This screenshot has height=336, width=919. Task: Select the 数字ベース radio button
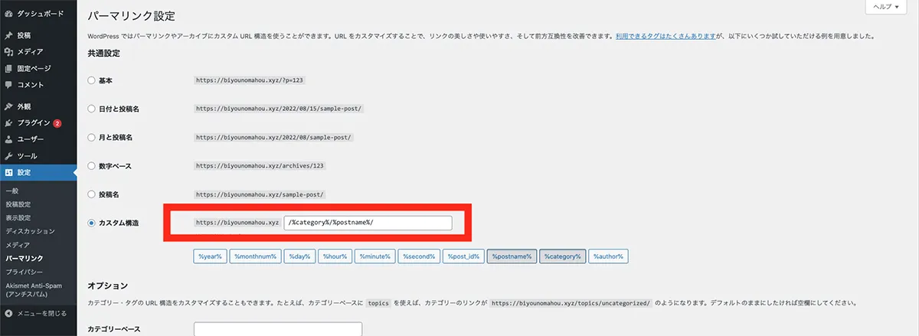(92, 165)
